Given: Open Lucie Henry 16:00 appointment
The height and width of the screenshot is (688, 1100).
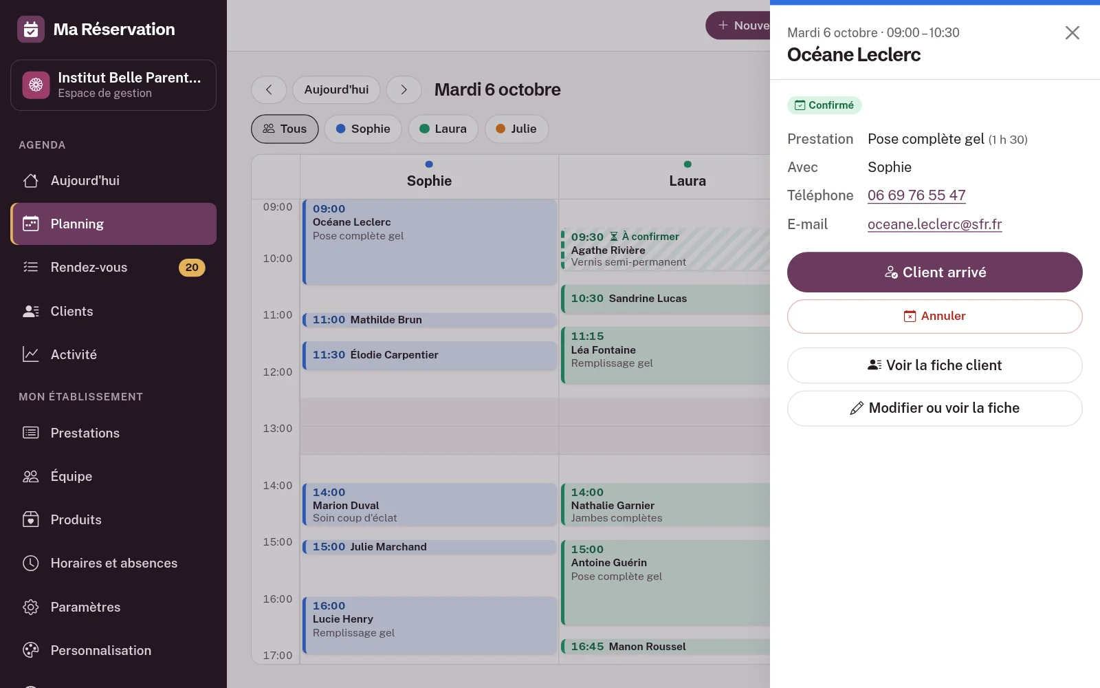Looking at the screenshot, I should (x=430, y=625).
